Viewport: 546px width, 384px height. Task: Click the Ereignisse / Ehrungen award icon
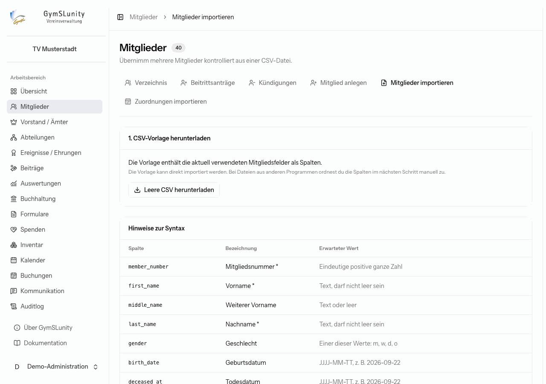click(14, 153)
